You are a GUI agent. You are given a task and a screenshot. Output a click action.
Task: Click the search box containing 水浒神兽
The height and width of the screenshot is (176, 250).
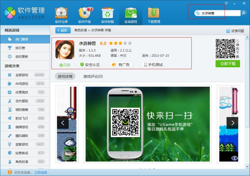(x=217, y=13)
